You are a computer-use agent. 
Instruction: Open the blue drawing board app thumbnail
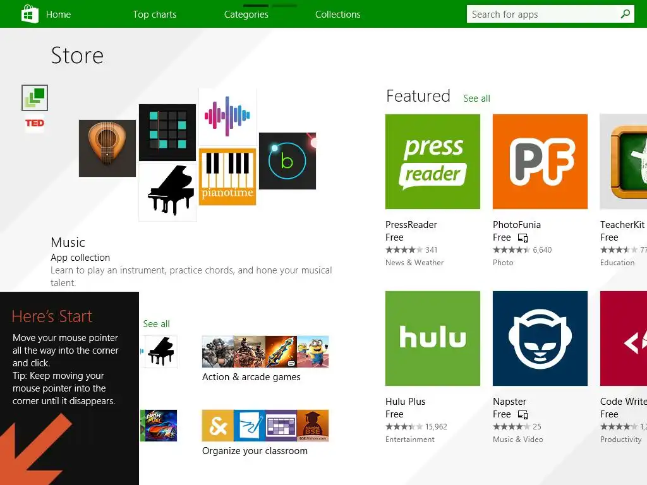click(250, 426)
